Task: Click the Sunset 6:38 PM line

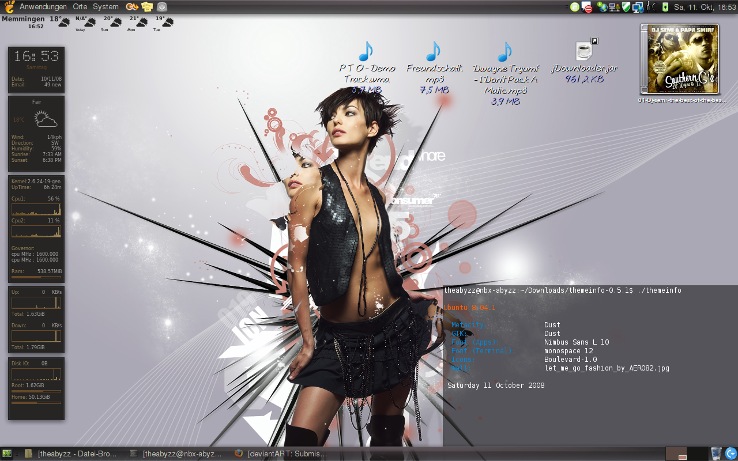Action: (36, 160)
